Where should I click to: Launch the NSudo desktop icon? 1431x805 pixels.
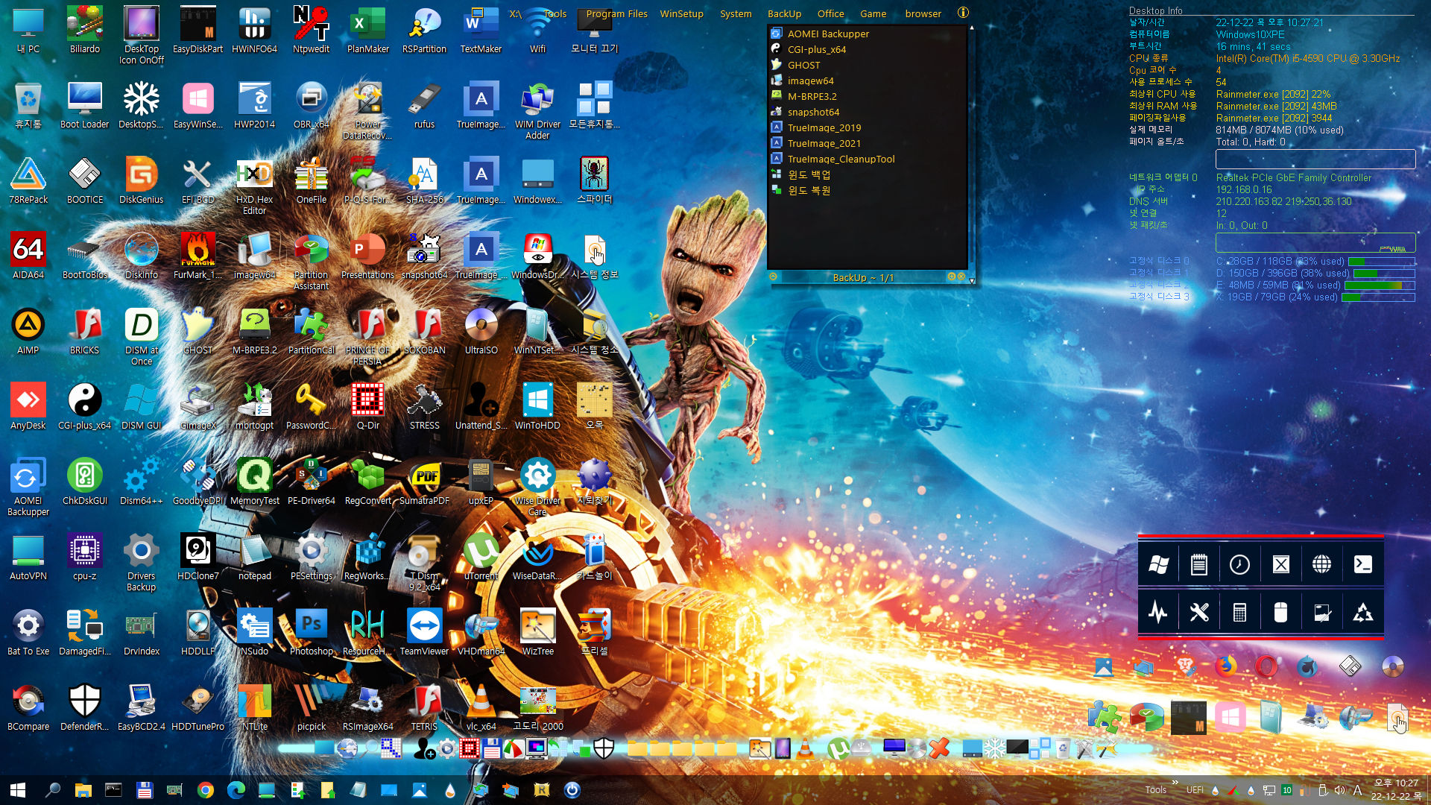pos(254,632)
